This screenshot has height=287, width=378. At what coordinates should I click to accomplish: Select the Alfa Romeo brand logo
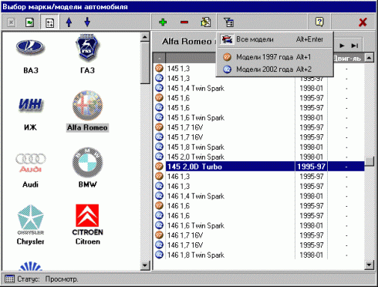point(87,106)
